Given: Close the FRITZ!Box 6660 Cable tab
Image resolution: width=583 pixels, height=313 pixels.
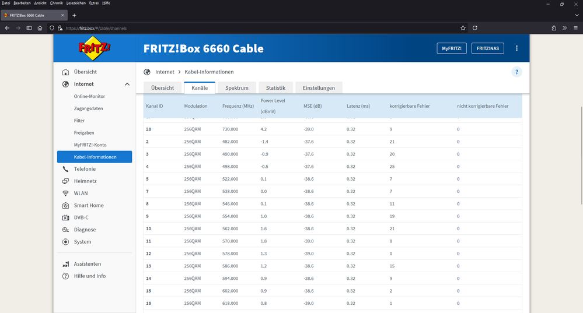Looking at the screenshot, I should pos(62,15).
